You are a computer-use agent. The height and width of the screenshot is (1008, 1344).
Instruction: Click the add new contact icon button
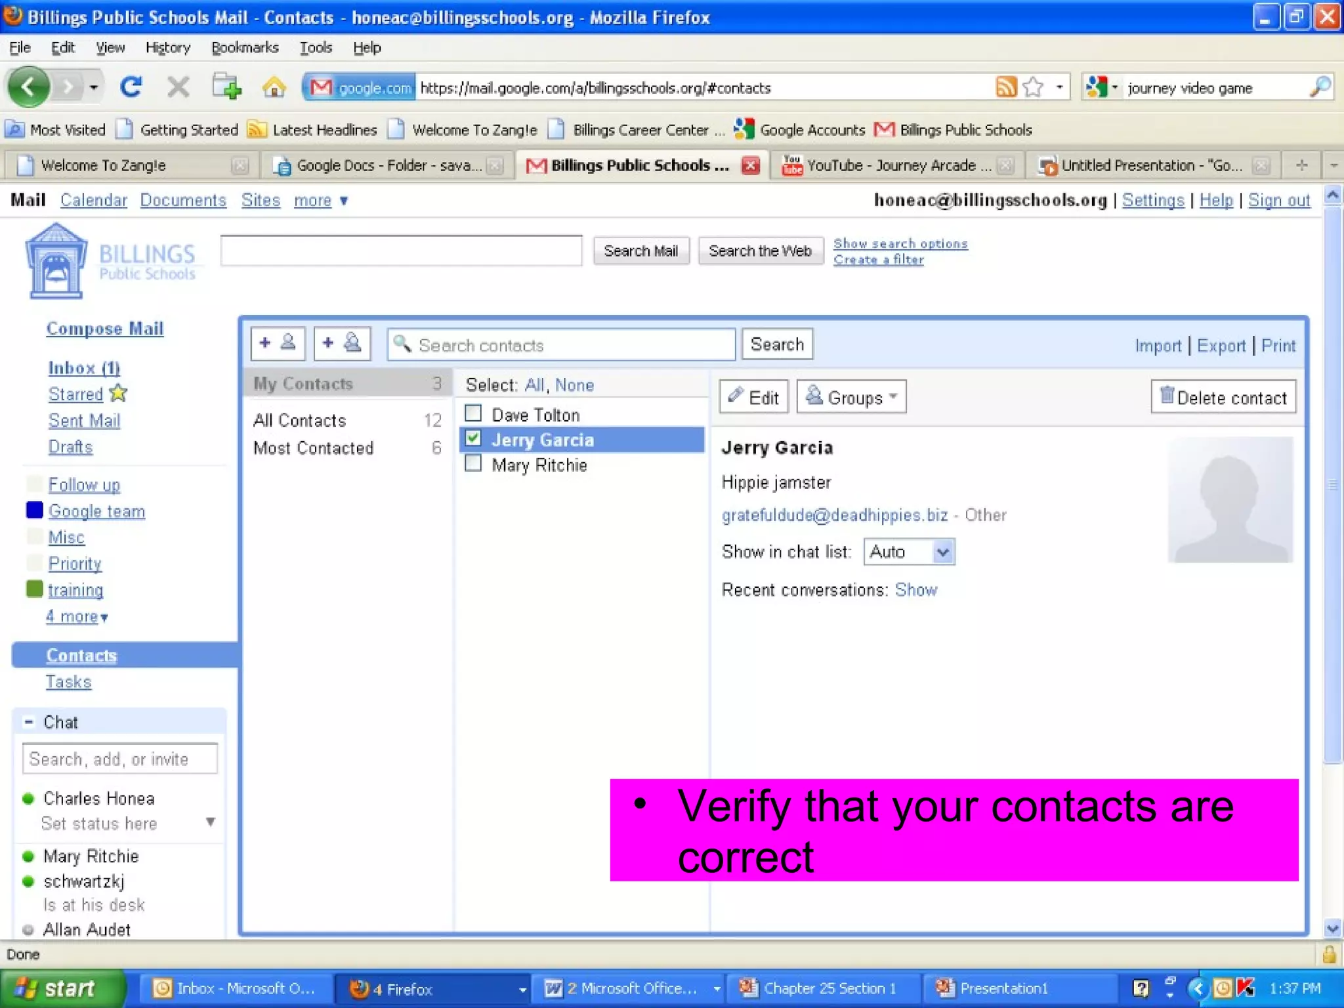(x=278, y=343)
